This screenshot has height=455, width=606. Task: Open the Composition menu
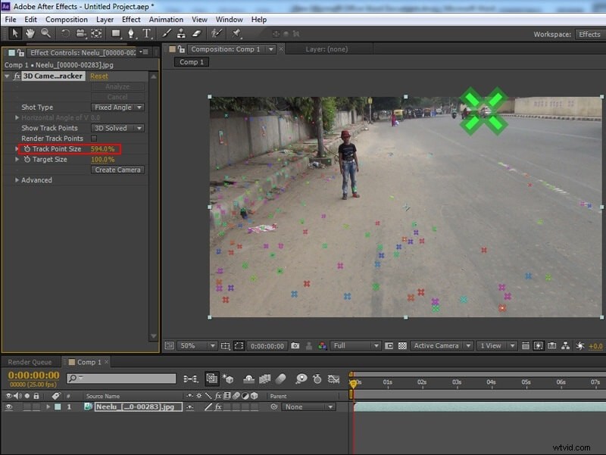(67, 19)
